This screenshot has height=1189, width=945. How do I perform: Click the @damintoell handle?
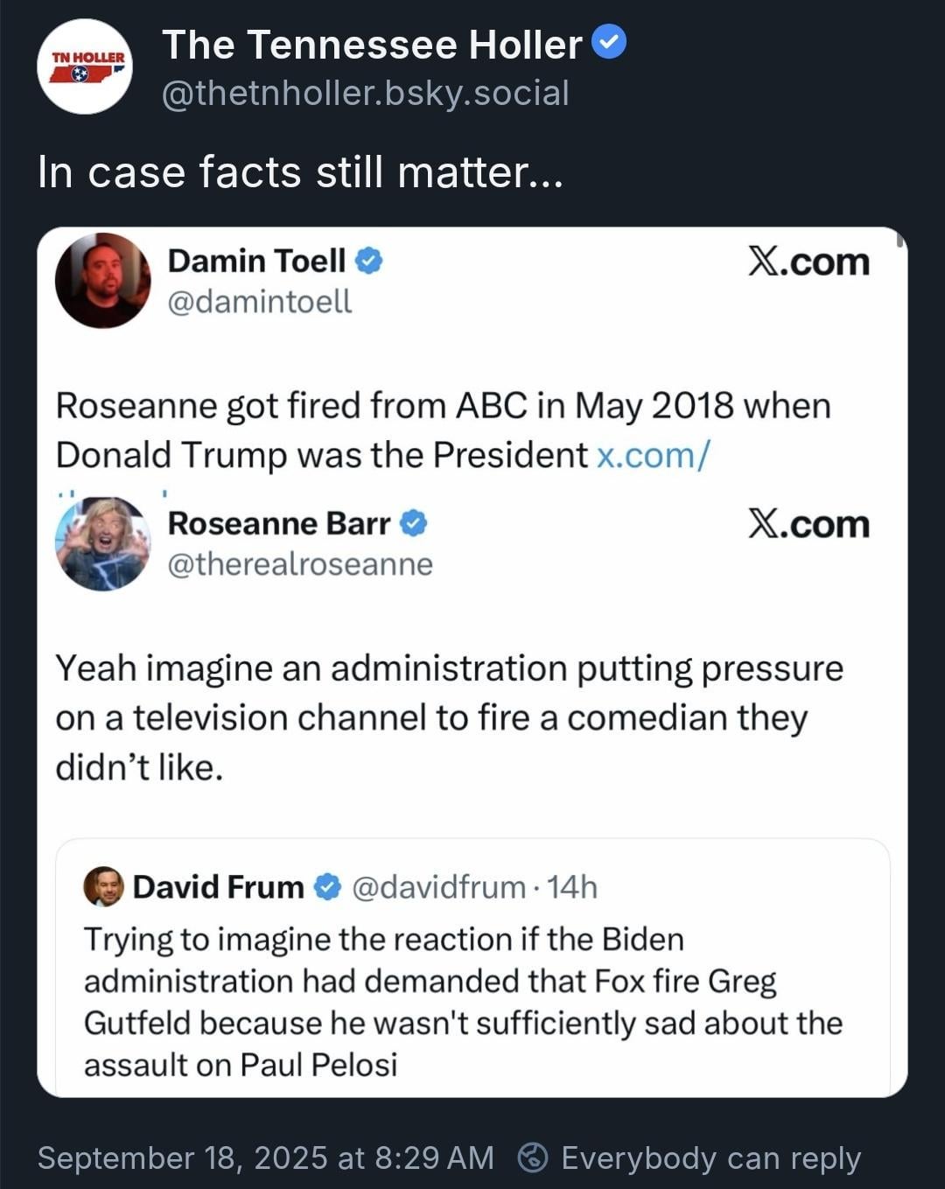260,301
